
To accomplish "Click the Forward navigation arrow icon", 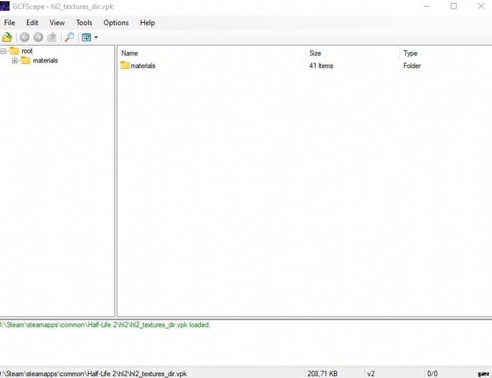I will point(38,37).
